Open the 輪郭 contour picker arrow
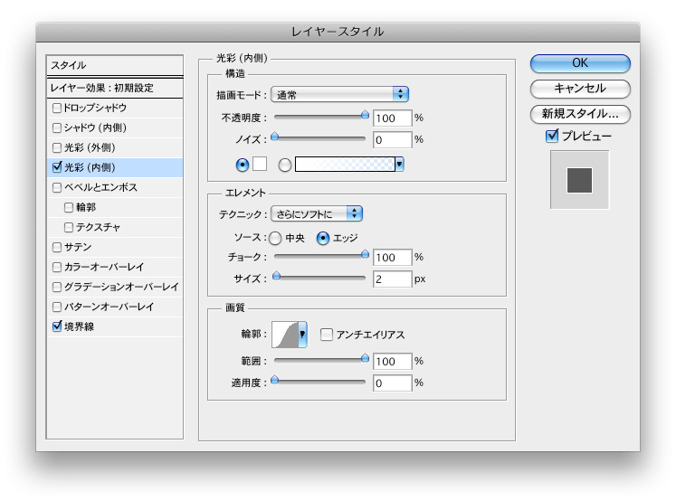Screen dimensions: 676x501 coord(302,335)
